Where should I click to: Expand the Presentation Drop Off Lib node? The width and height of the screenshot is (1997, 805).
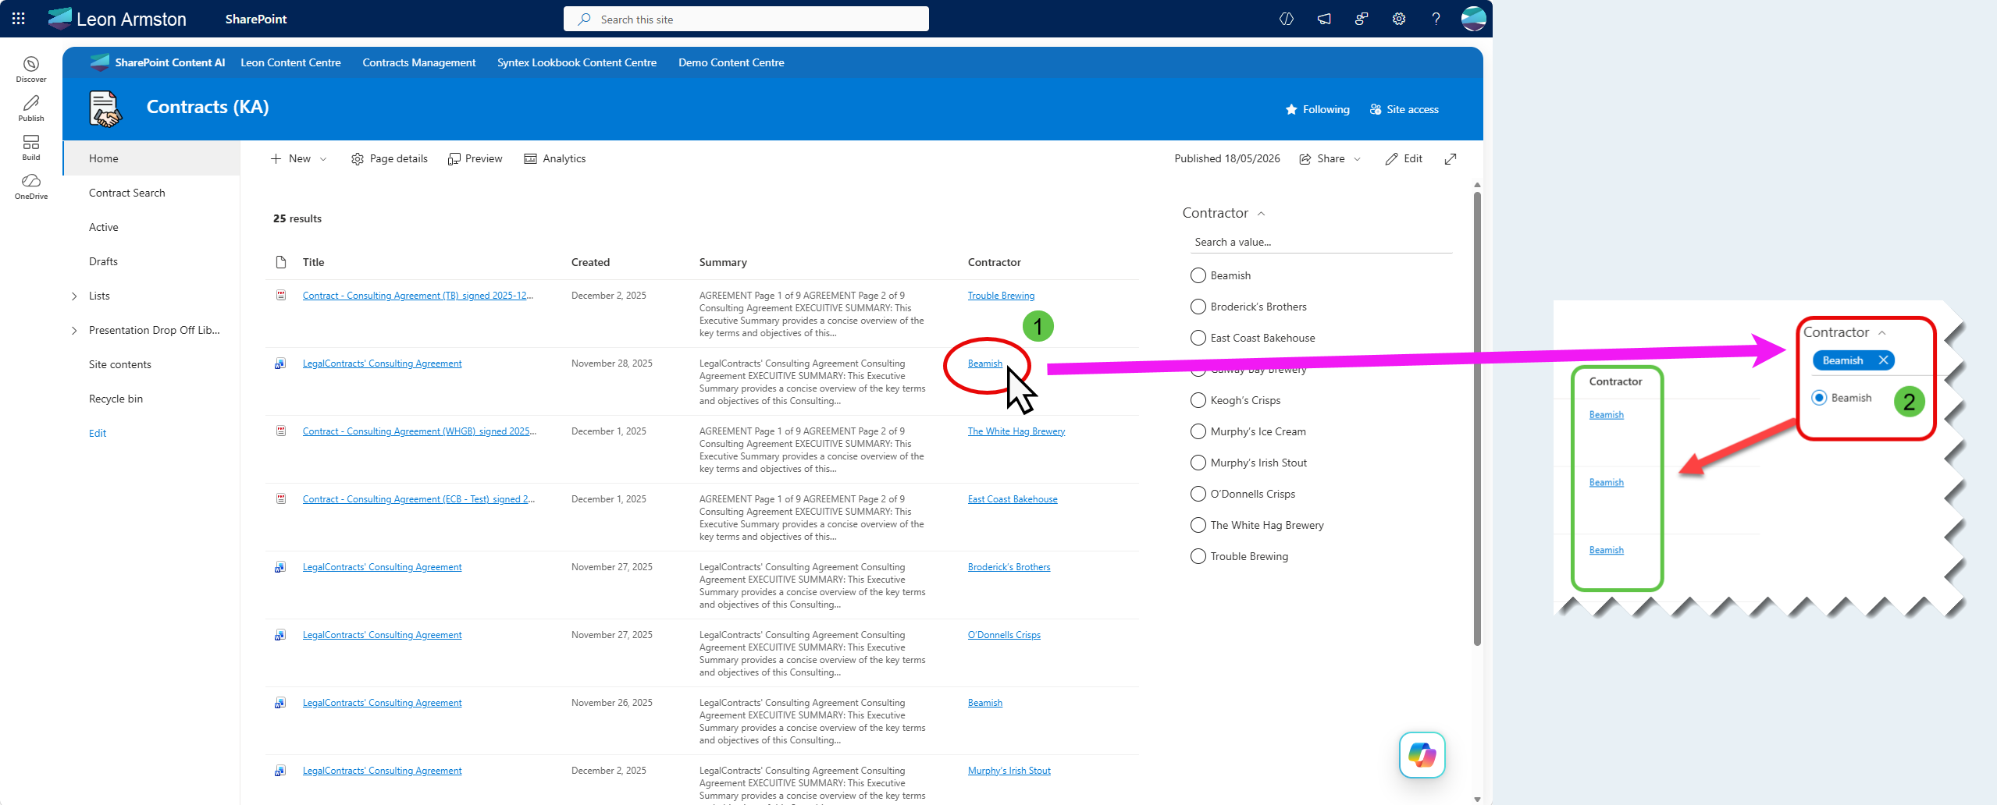pos(74,330)
